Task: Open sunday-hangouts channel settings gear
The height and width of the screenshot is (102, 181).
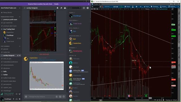Action: (20, 56)
